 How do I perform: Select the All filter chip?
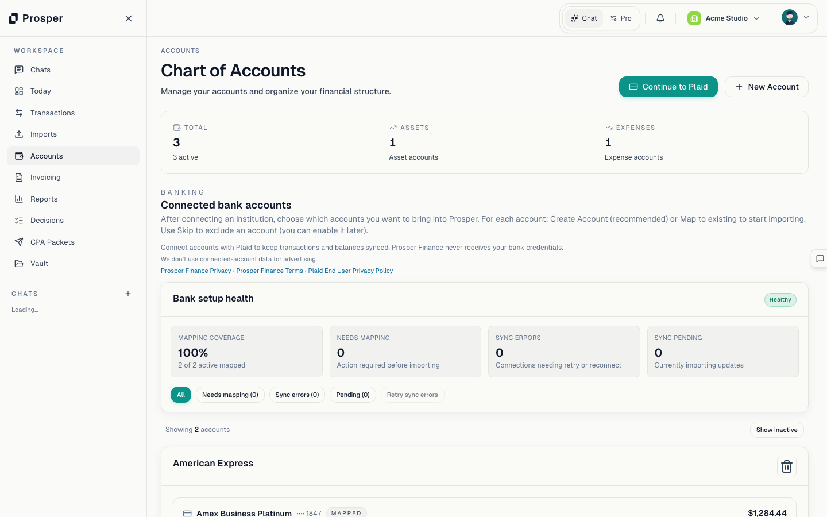(181, 395)
